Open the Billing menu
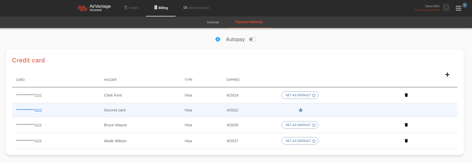 161,8
